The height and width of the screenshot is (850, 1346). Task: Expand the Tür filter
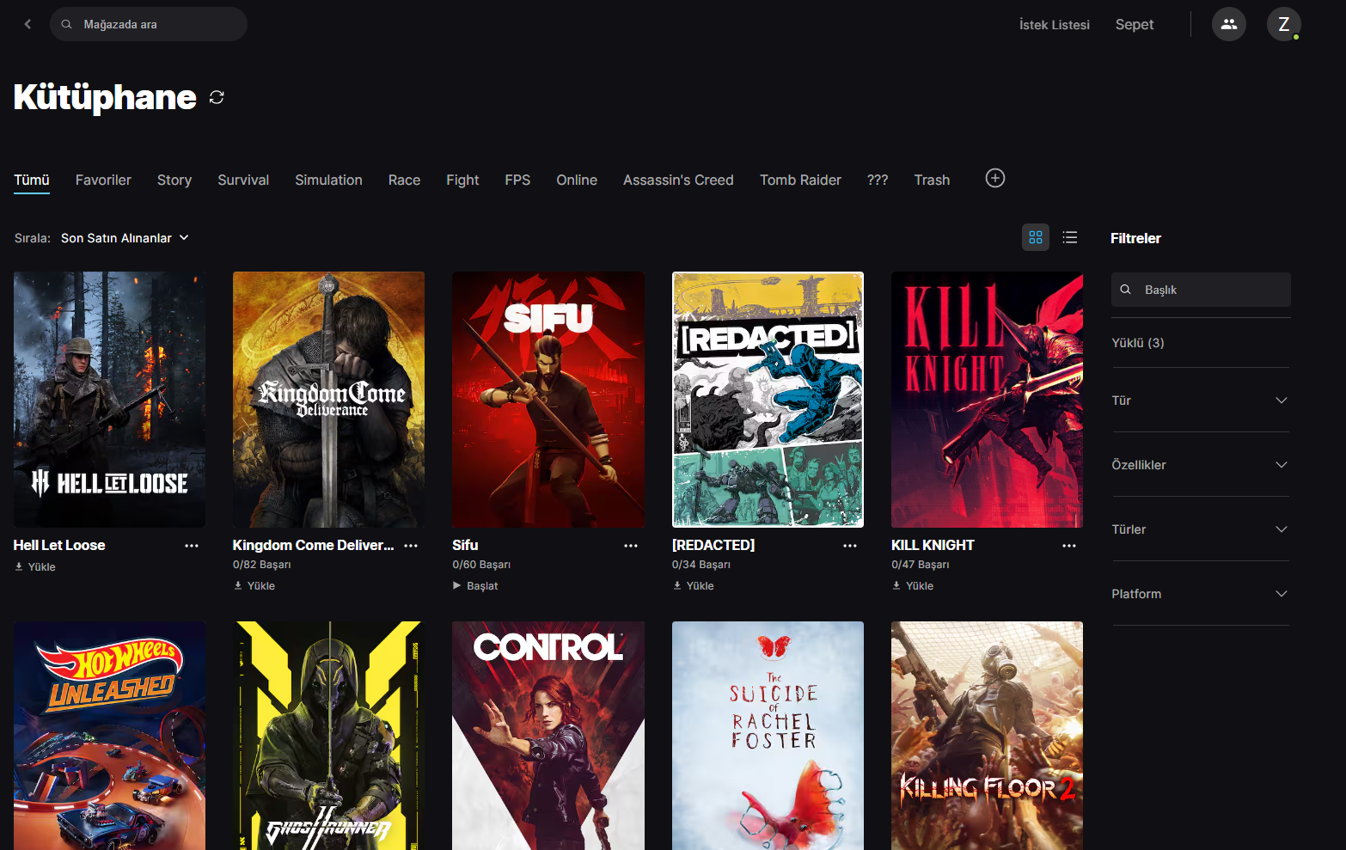pyautogui.click(x=1201, y=401)
